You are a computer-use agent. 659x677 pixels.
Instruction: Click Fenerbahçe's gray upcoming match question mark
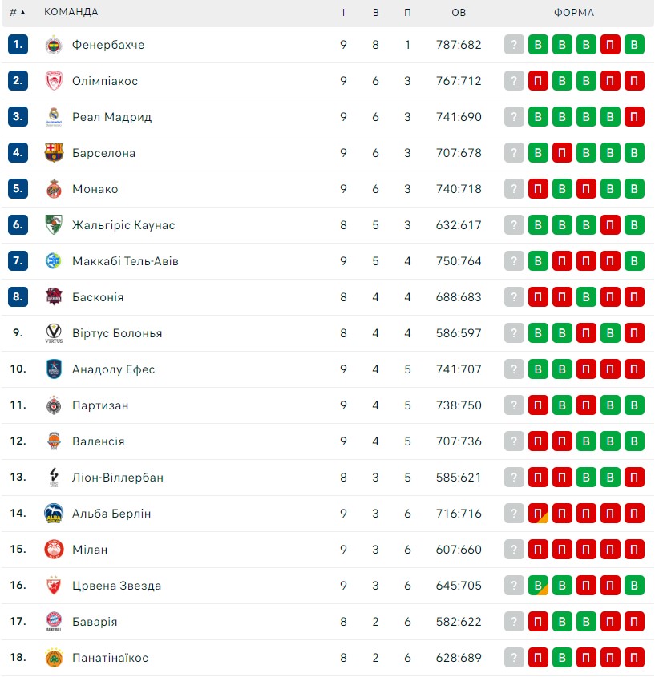514,45
